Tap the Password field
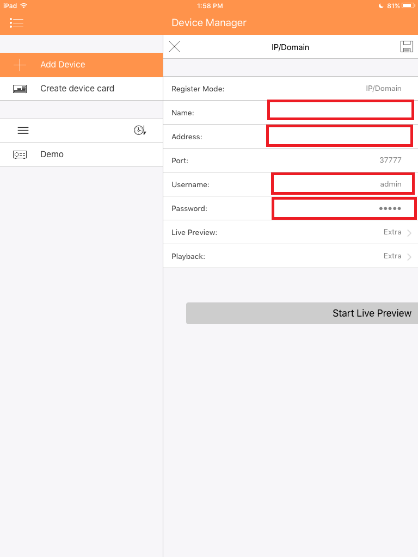The height and width of the screenshot is (557, 418). pyautogui.click(x=344, y=208)
